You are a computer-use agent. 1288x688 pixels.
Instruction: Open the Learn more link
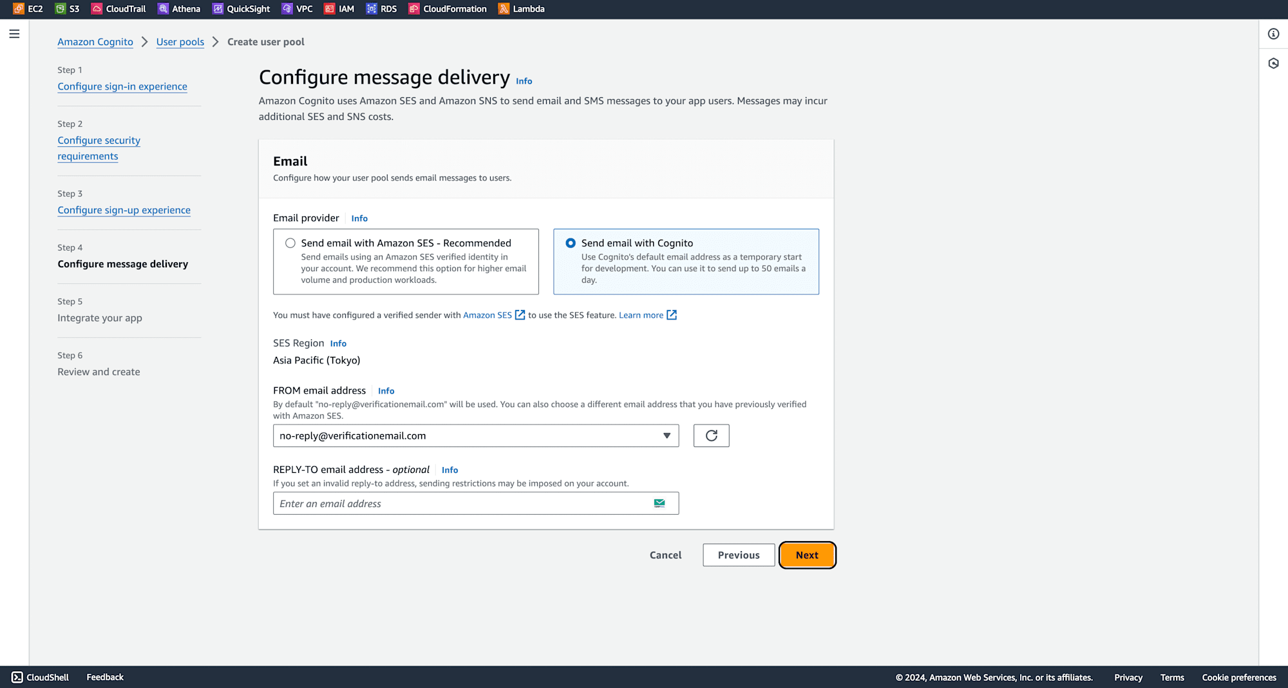point(641,315)
